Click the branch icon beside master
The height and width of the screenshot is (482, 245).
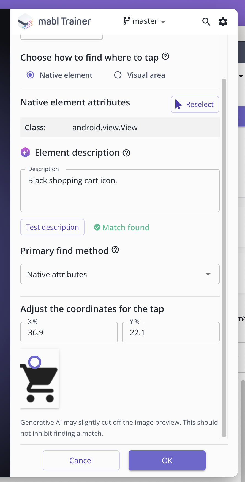tap(127, 21)
